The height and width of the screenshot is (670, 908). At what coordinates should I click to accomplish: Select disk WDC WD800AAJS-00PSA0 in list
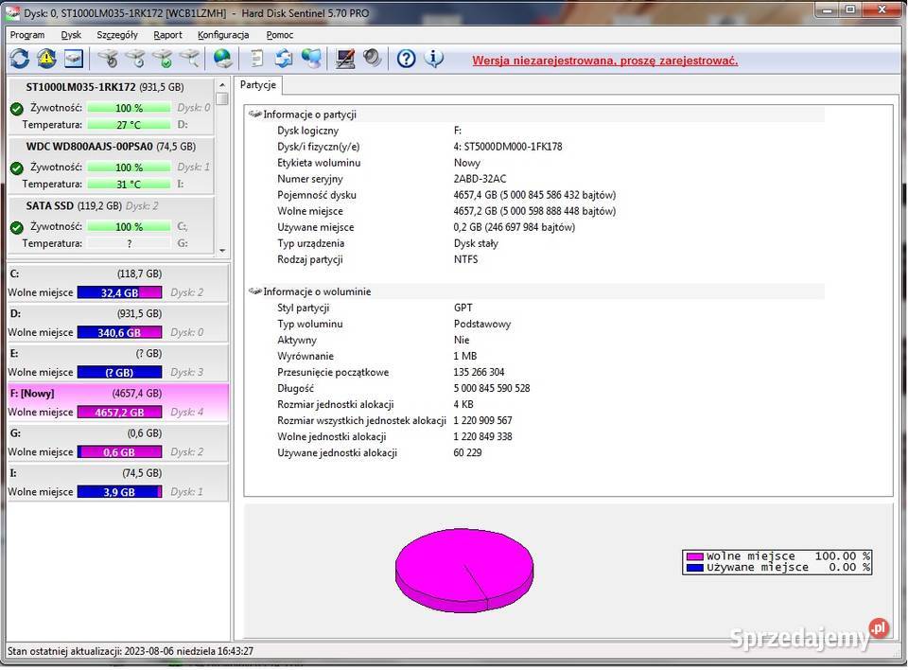point(112,165)
